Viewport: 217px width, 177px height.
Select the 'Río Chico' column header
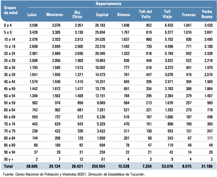point(77,14)
